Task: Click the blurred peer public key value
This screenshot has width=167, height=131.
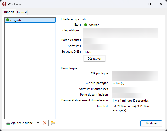Action: click(135, 76)
